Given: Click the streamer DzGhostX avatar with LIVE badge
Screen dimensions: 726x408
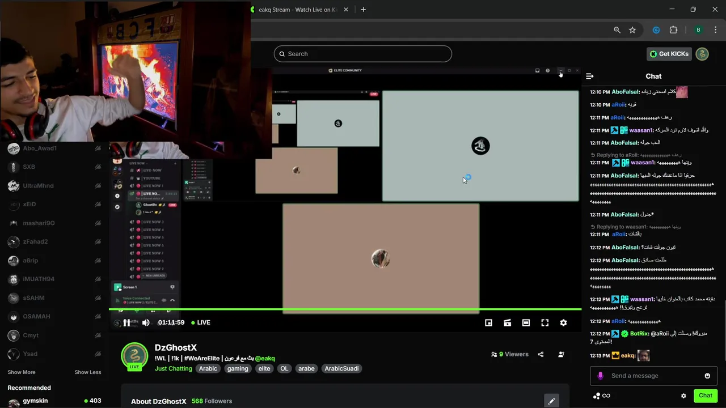Looking at the screenshot, I should pos(134,356).
